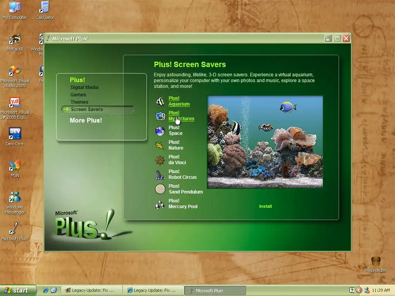Click the Microsoft Plus! title bar icon

tap(48, 39)
